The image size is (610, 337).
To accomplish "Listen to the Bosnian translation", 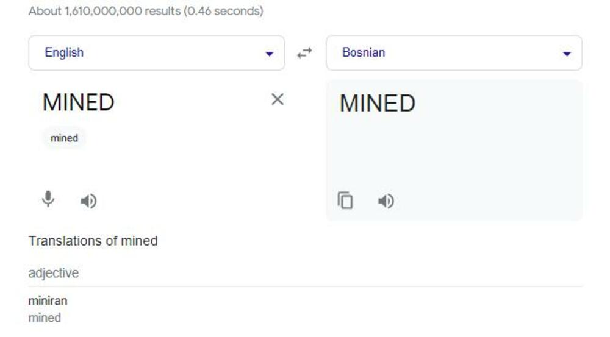I will 386,200.
